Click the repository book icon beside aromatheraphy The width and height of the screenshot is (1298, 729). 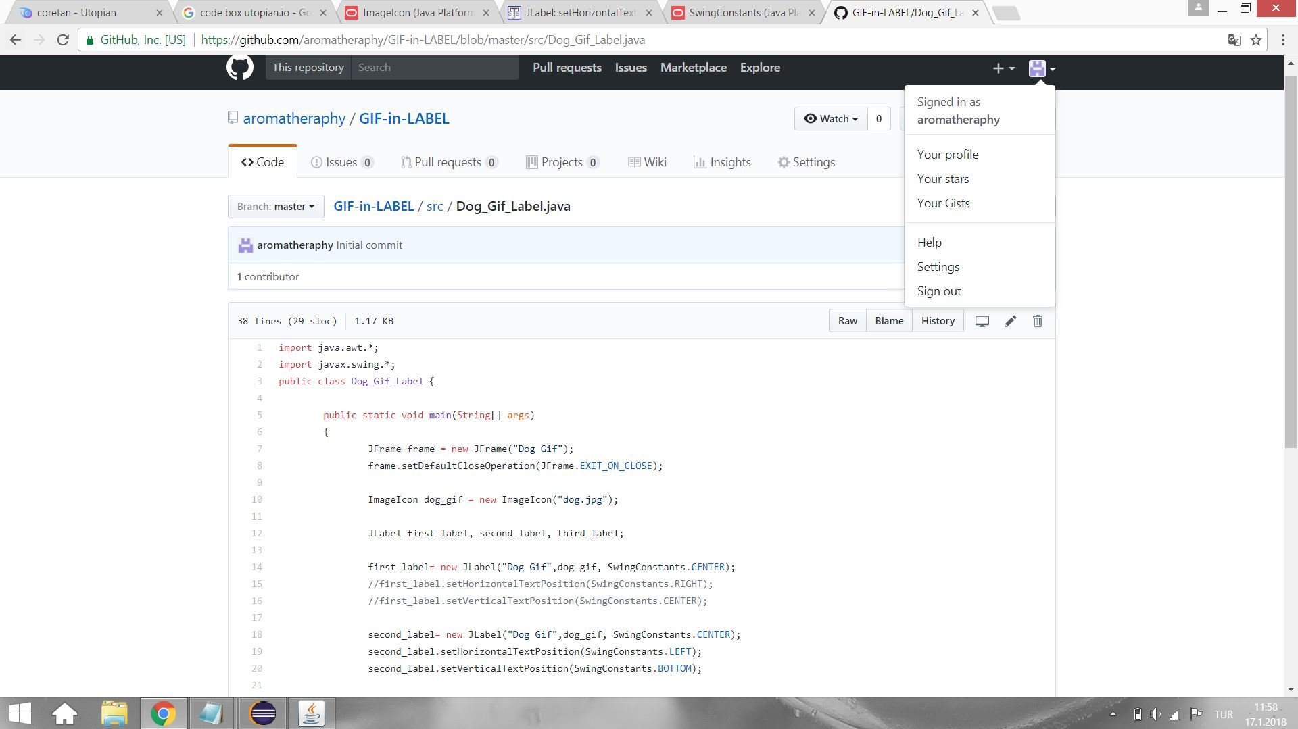pyautogui.click(x=233, y=118)
